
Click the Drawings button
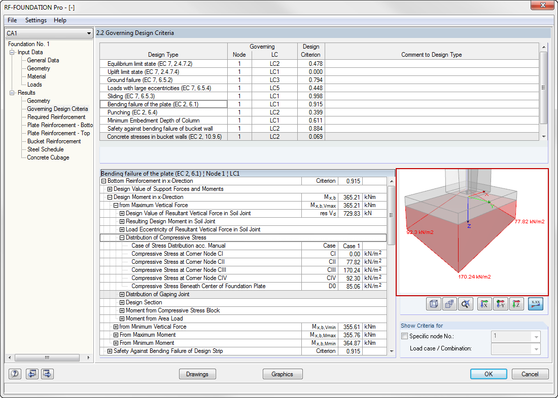(197, 374)
